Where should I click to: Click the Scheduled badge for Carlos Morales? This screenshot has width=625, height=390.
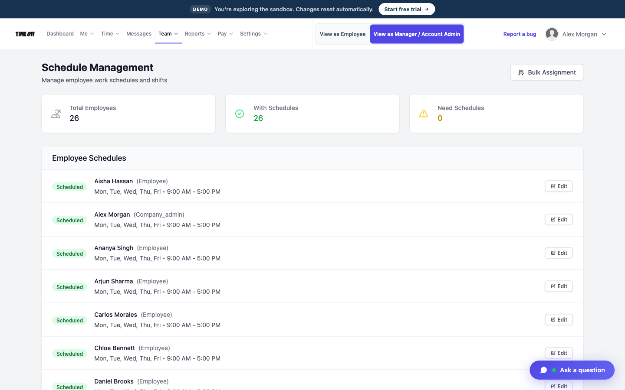[x=69, y=320]
